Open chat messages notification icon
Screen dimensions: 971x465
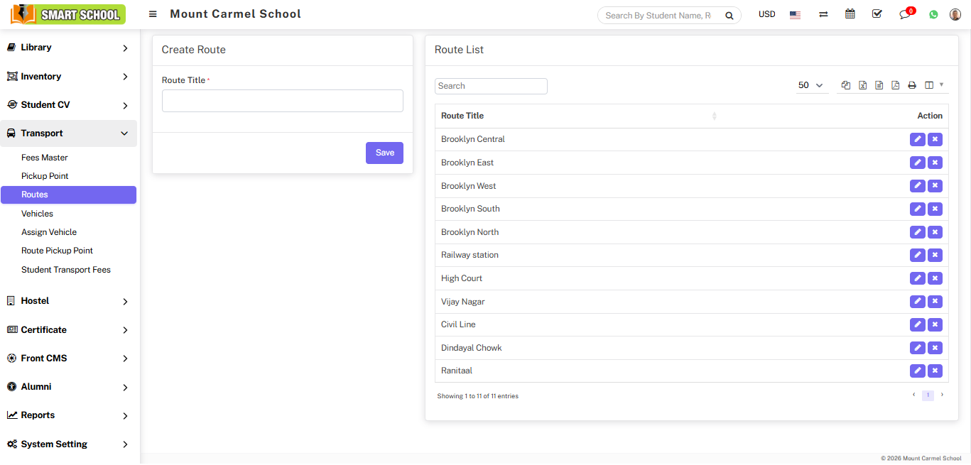point(905,14)
